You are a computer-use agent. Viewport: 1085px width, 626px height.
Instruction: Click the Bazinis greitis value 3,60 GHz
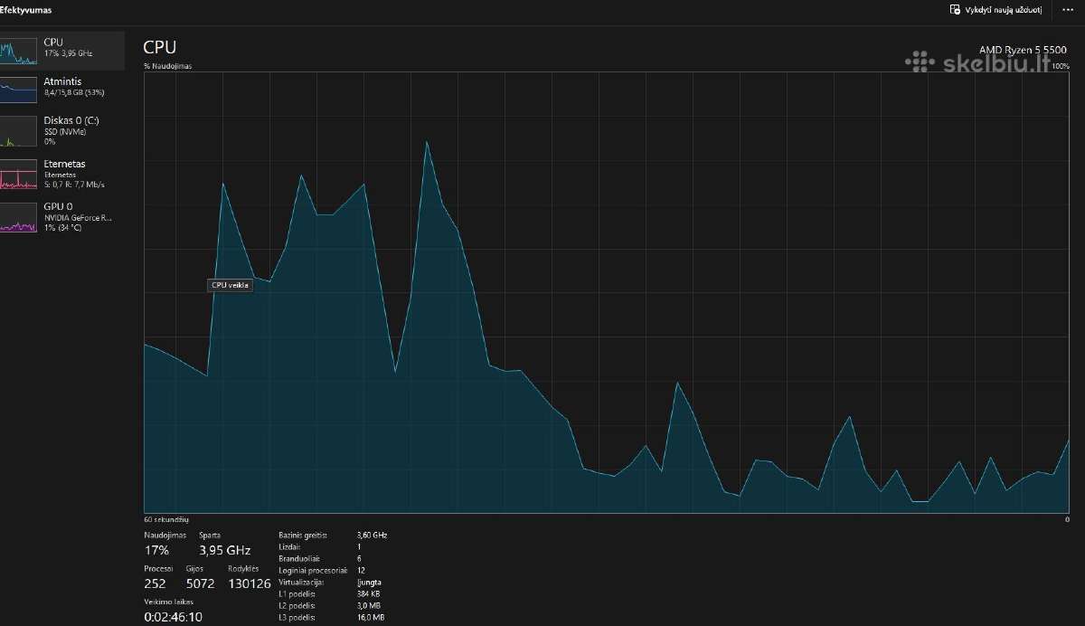coord(372,536)
